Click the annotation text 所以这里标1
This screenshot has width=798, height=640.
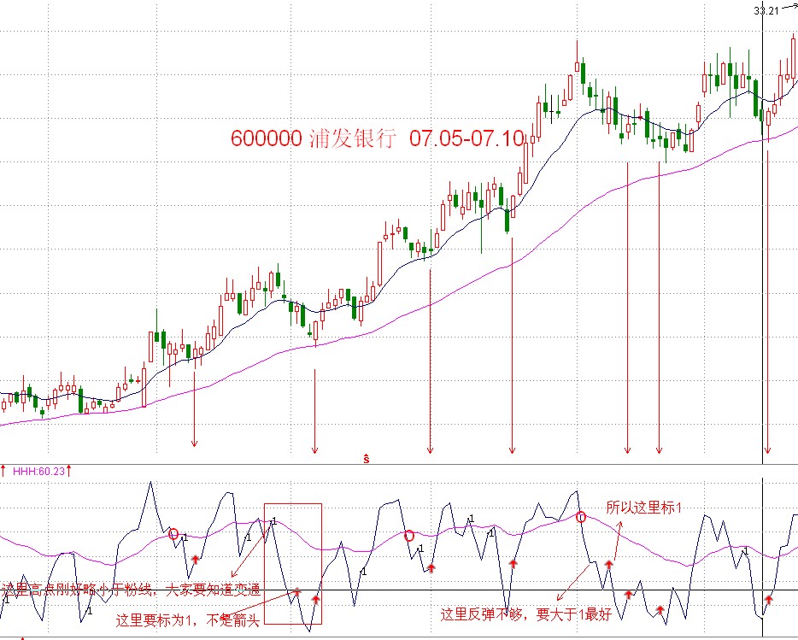(x=643, y=507)
